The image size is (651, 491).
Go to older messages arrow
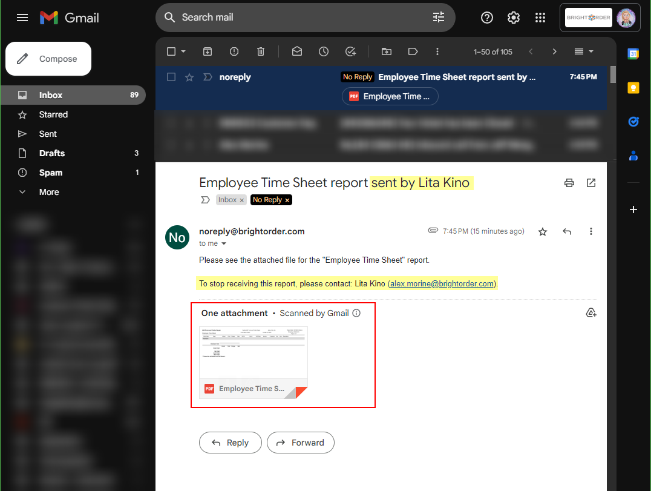click(554, 51)
